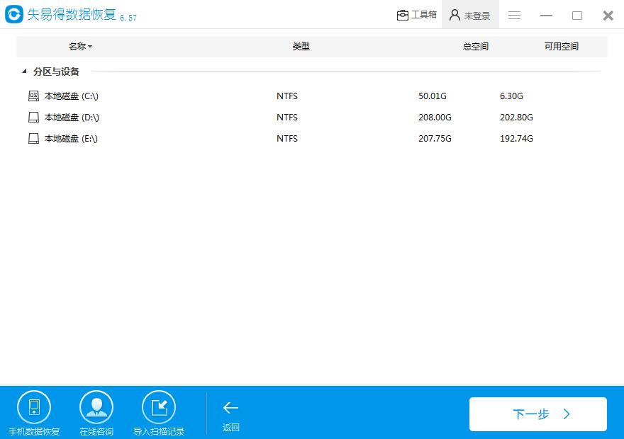Open 手机数据恢复 phone recovery icon
Screen dimensions: 624x439
tap(34, 405)
